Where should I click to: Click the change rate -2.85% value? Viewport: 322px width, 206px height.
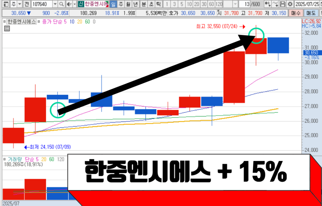pyautogui.click(x=61, y=13)
